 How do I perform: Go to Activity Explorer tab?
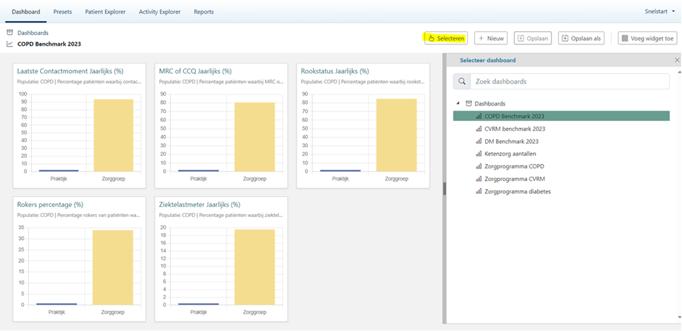coord(159,12)
